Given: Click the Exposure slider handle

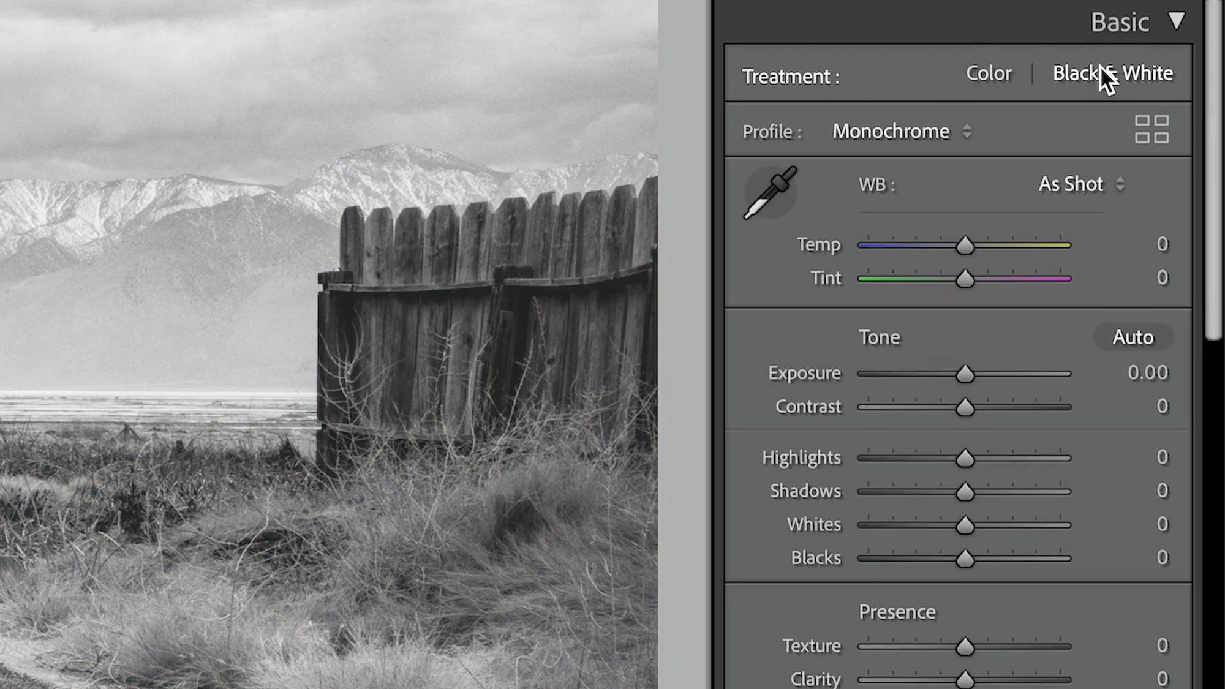Looking at the screenshot, I should [x=965, y=374].
